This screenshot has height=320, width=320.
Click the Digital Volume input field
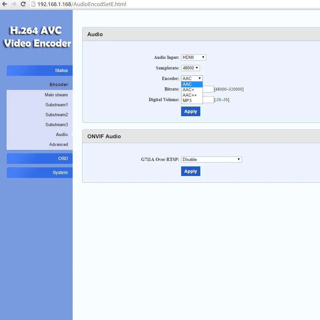tap(208, 100)
